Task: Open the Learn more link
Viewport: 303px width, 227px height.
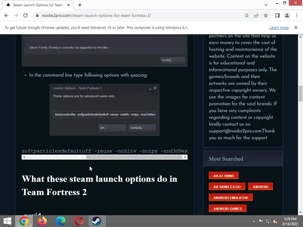Action: tap(279, 27)
